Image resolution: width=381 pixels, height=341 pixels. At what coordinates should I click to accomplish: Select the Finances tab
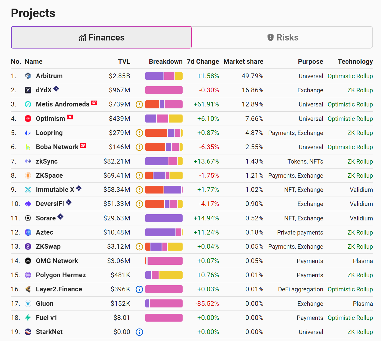click(101, 37)
